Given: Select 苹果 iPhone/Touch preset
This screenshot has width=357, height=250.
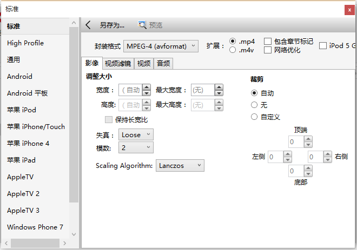Looking at the screenshot, I should tap(35, 126).
